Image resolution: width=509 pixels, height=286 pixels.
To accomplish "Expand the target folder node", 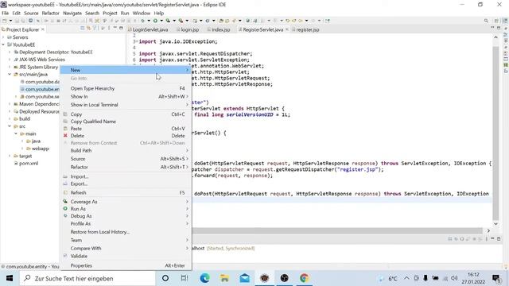I will click(10, 156).
